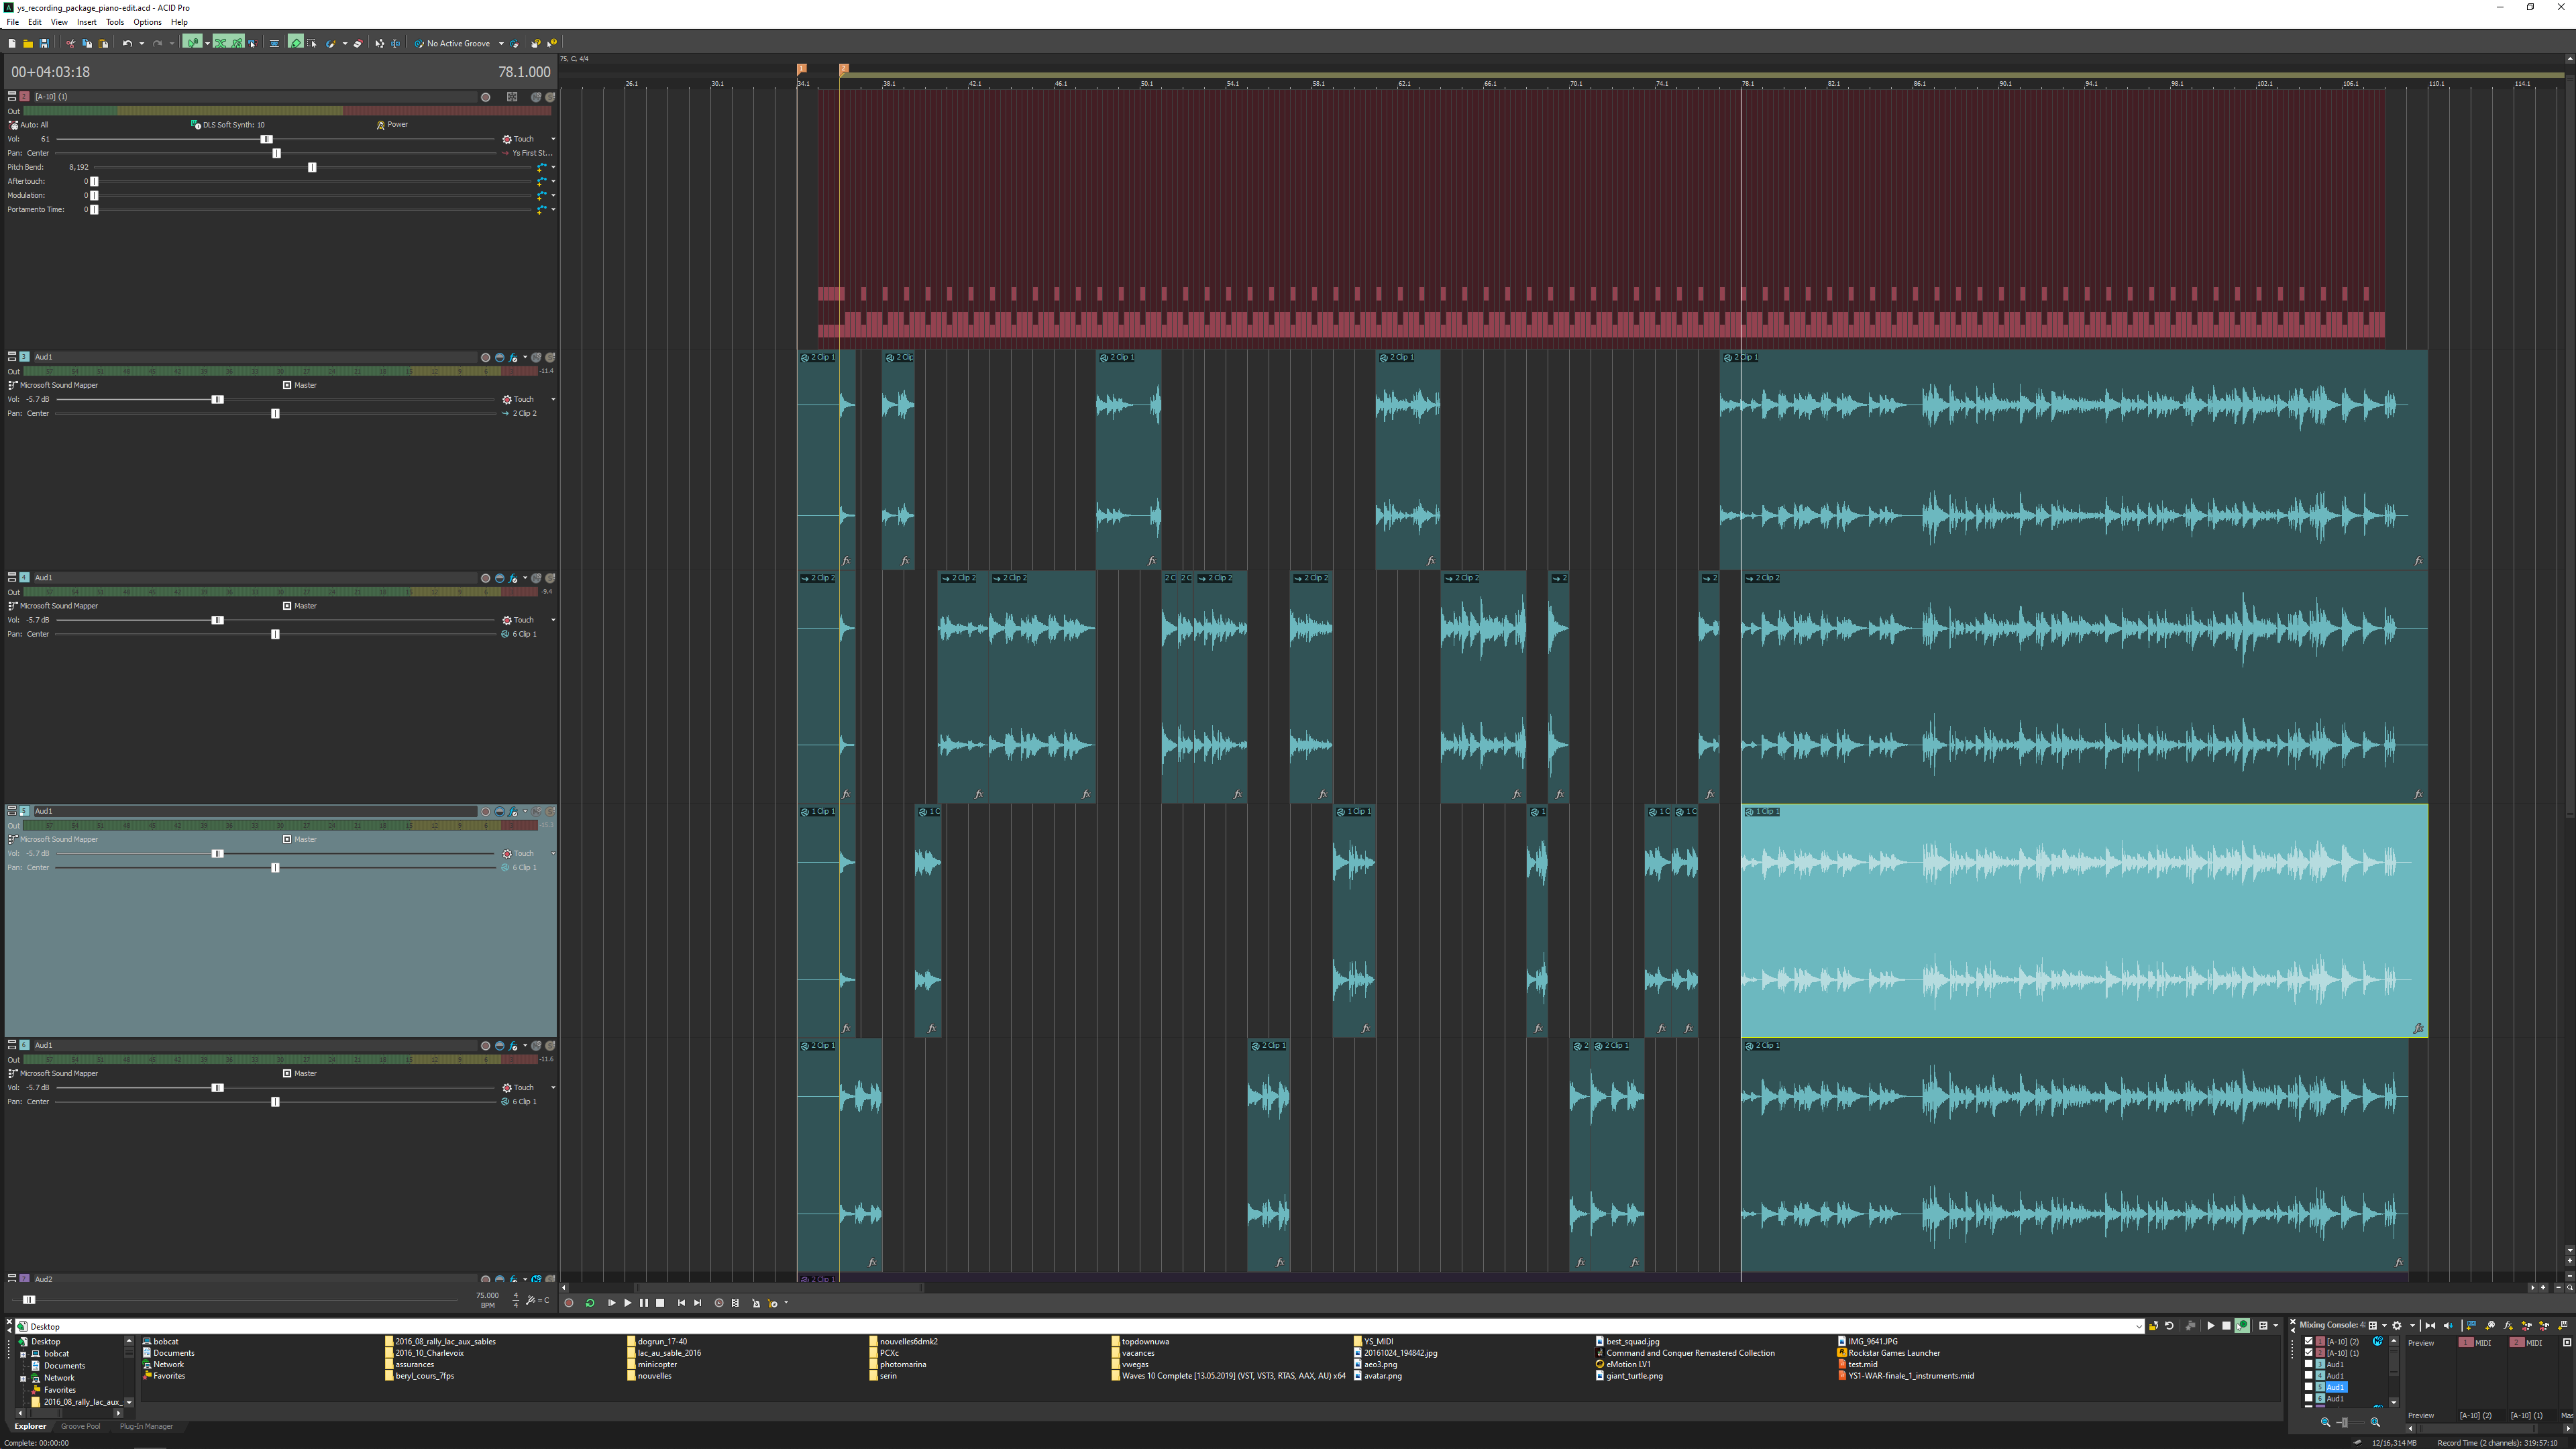Check the track 6 Aud1 box in Mixing Console
The height and width of the screenshot is (1449, 2576).
2309,1398
